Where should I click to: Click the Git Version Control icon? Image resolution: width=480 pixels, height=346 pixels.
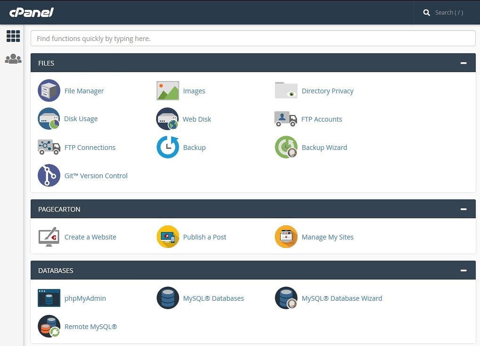[49, 175]
